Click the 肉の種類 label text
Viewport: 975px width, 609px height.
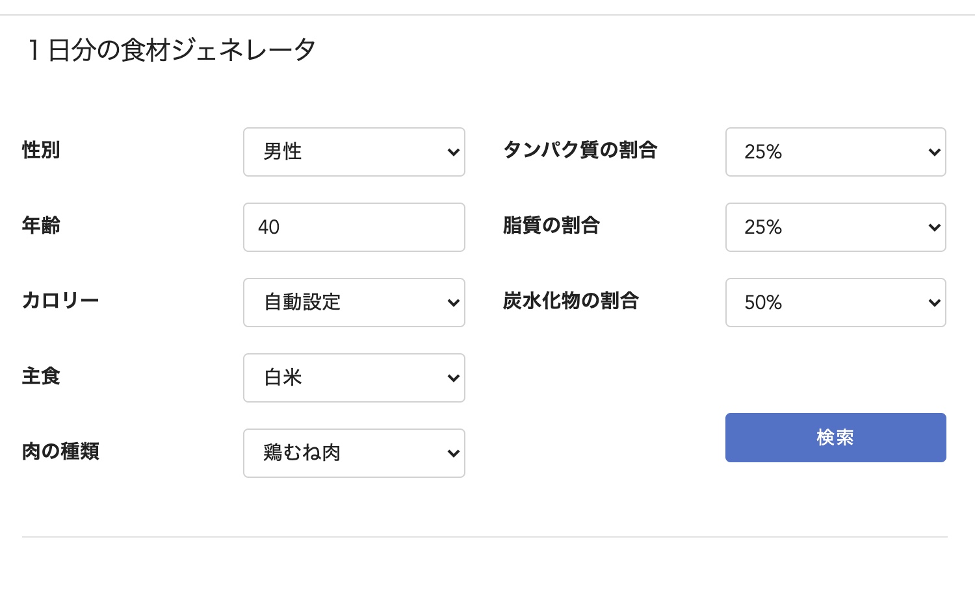(x=60, y=453)
